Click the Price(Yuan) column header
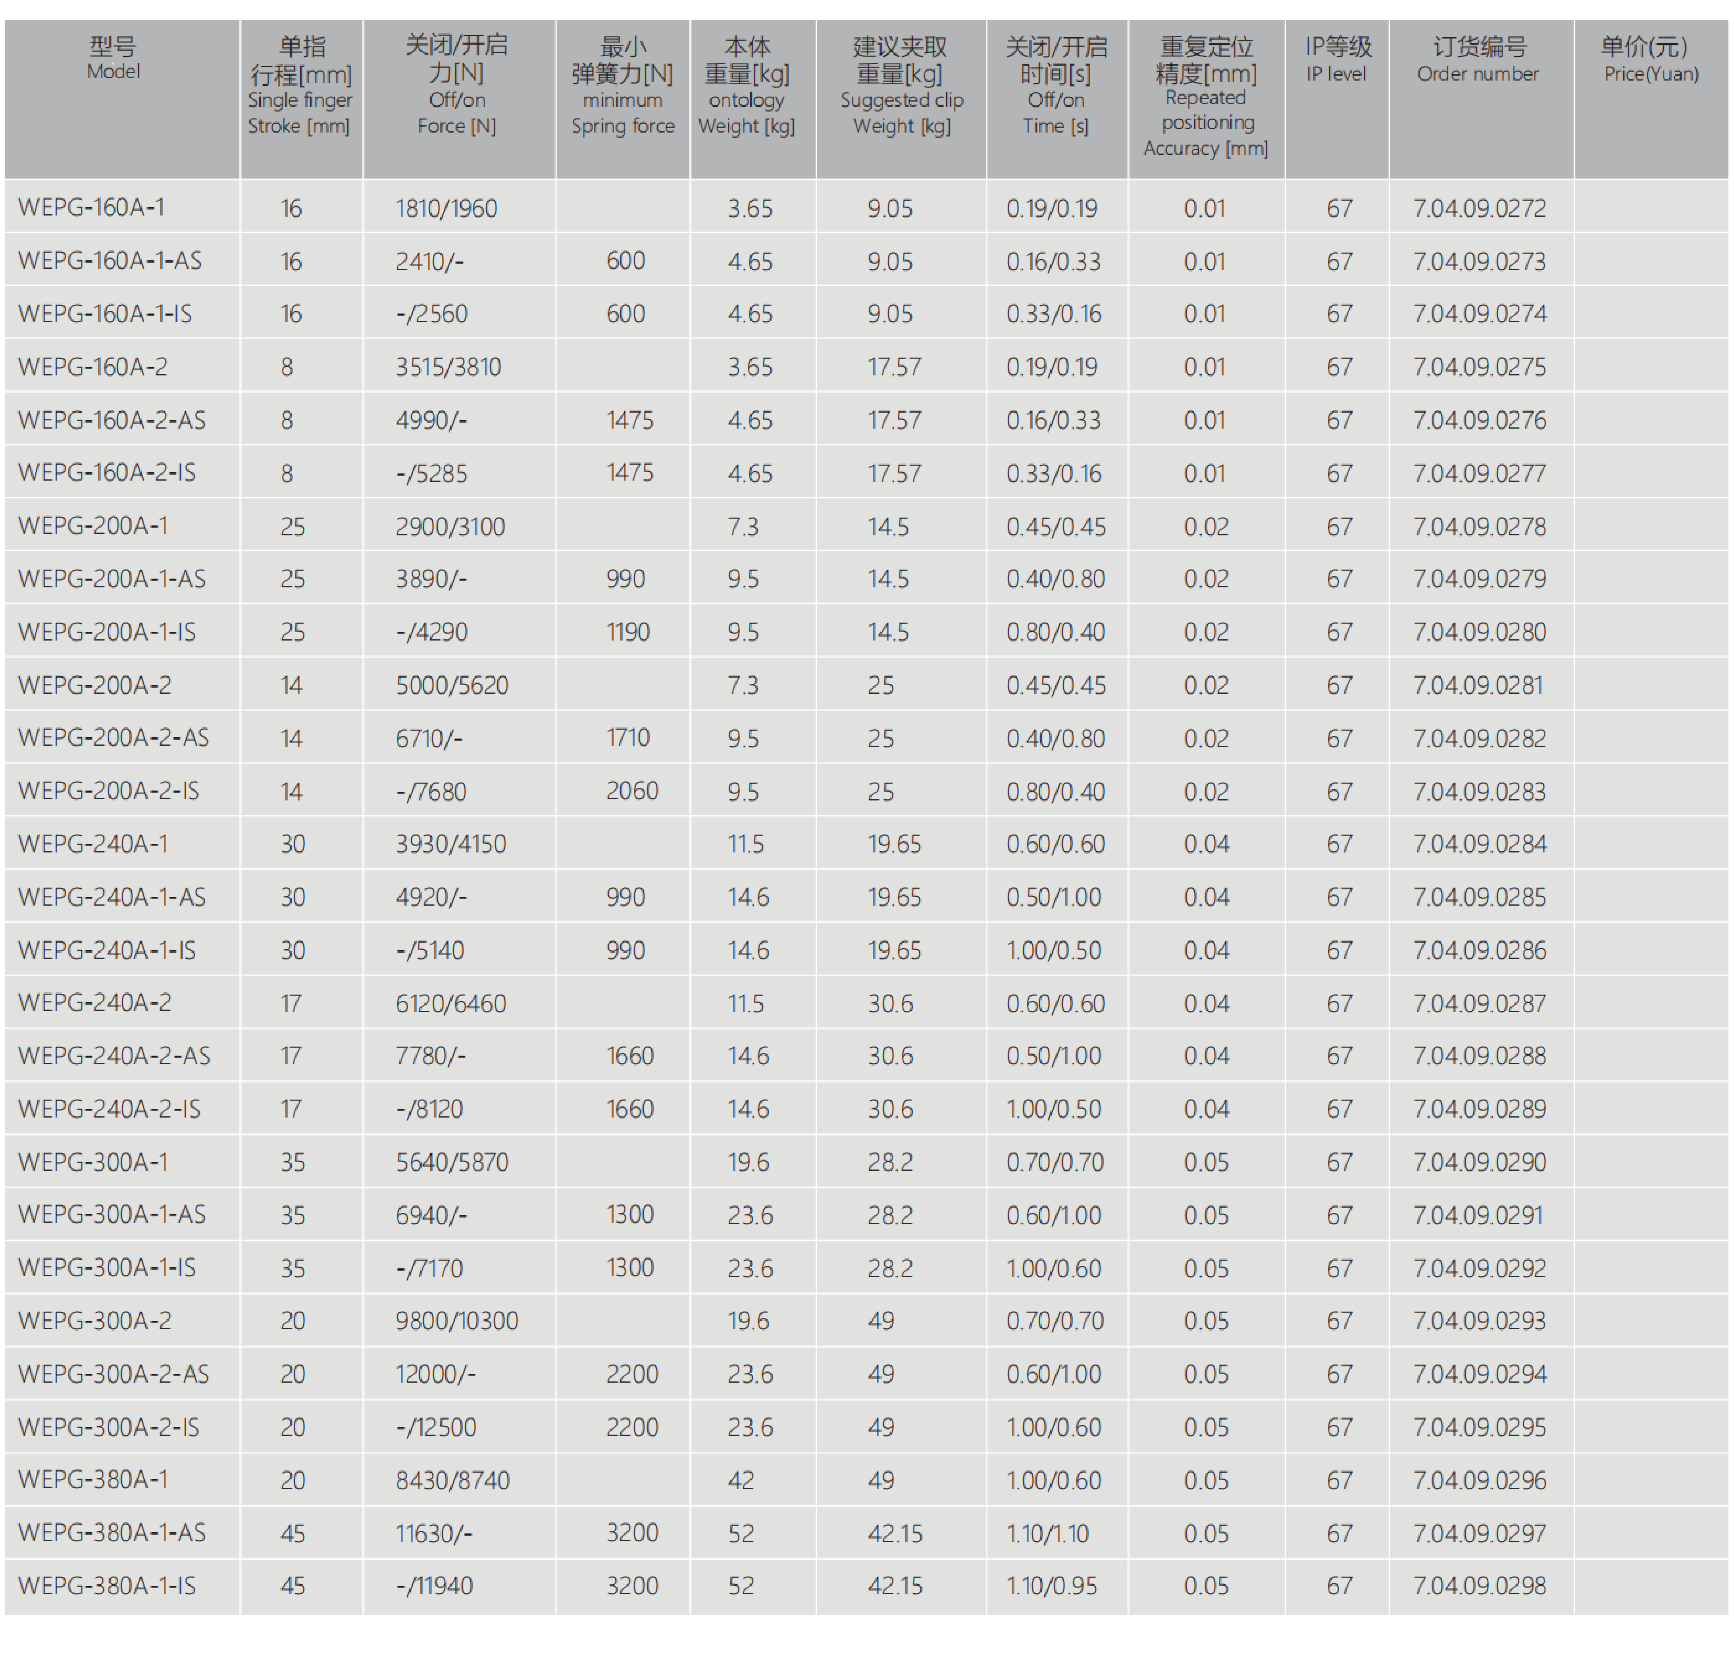Image resolution: width=1734 pixels, height=1666 pixels. pyautogui.click(x=1651, y=60)
